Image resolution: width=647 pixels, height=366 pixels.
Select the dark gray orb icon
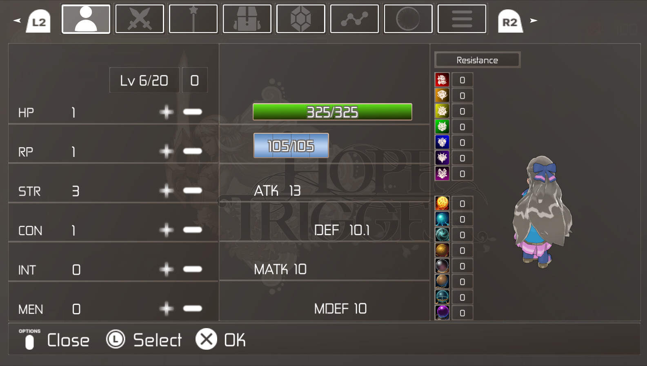[442, 266]
